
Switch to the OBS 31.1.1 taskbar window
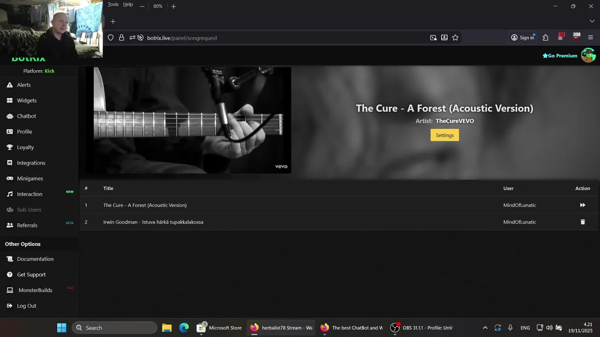(x=421, y=328)
